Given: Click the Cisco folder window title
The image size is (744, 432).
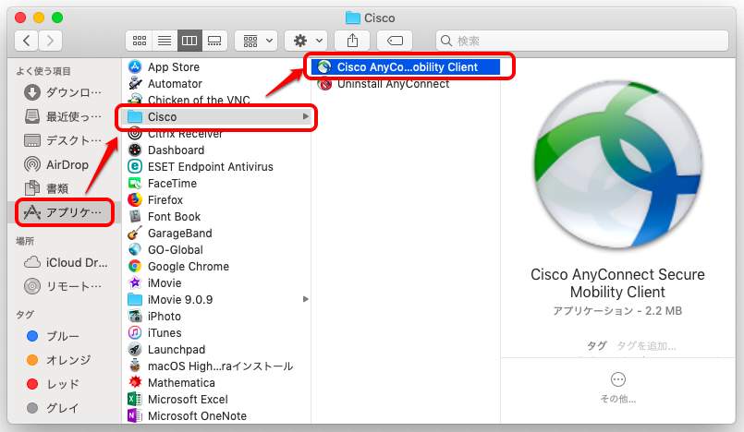Looking at the screenshot, I should click(370, 18).
